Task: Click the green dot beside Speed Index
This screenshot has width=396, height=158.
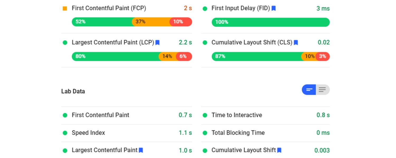Action: click(65, 133)
